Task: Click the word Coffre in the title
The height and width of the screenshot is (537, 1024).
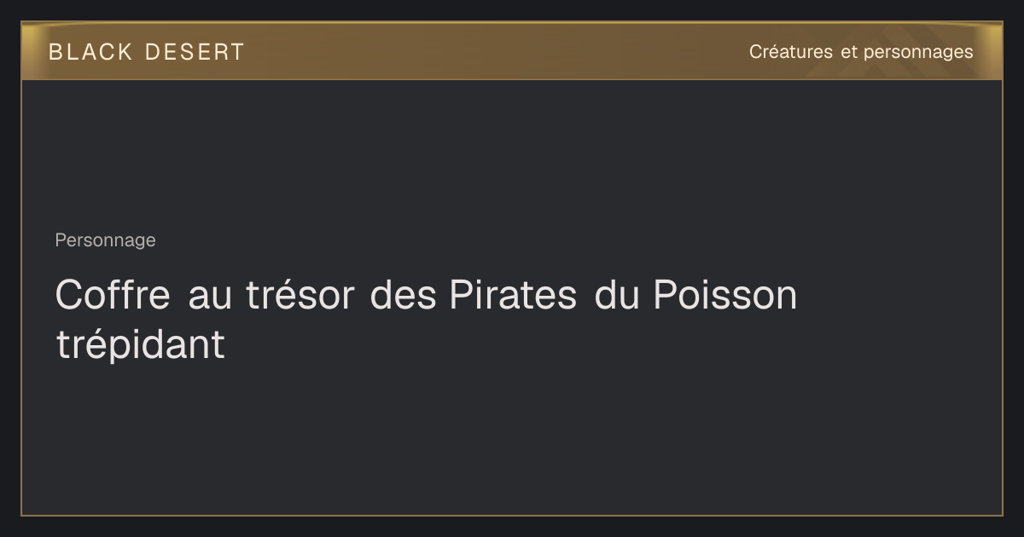Action: [x=112, y=295]
